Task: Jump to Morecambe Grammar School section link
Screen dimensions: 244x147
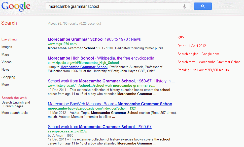Action: (x=84, y=67)
